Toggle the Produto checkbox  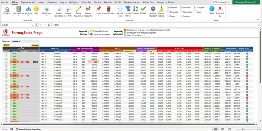168,8
